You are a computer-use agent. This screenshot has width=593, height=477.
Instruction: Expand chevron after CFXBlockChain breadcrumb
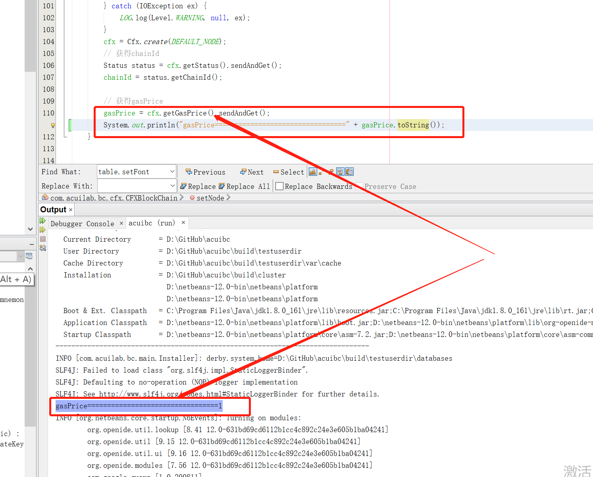[x=182, y=198]
